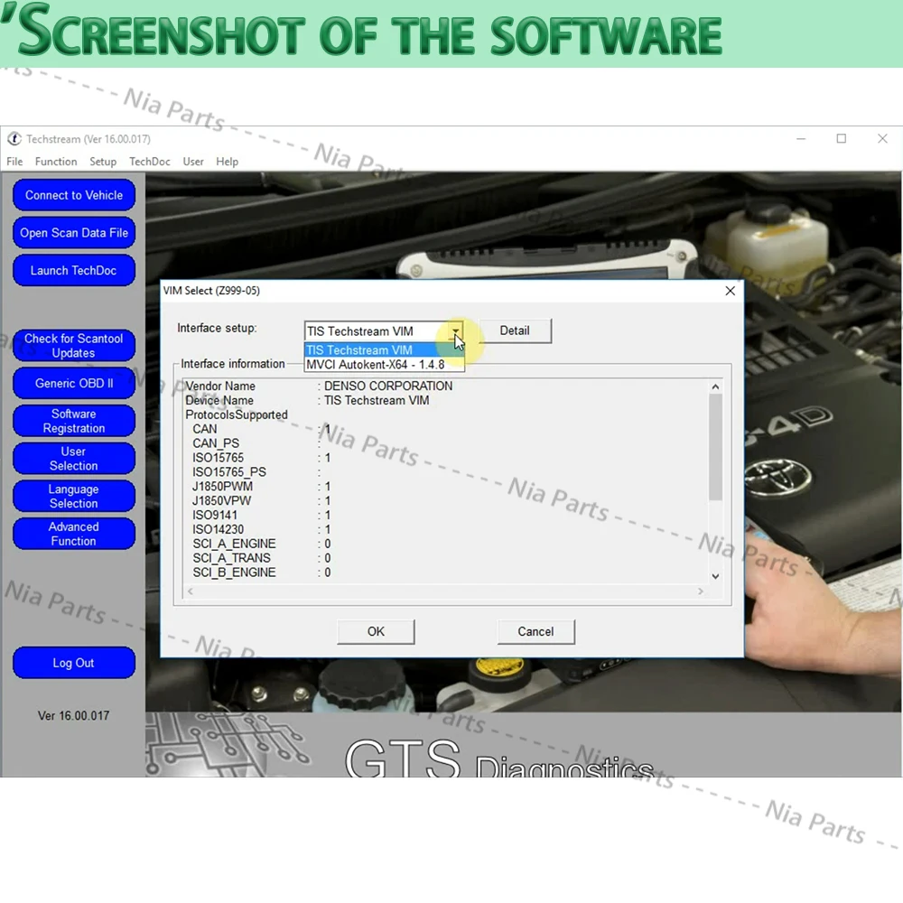Select MVCI Autokent-X64 - 1.4.8 option
This screenshot has height=903, width=903.
pos(384,365)
